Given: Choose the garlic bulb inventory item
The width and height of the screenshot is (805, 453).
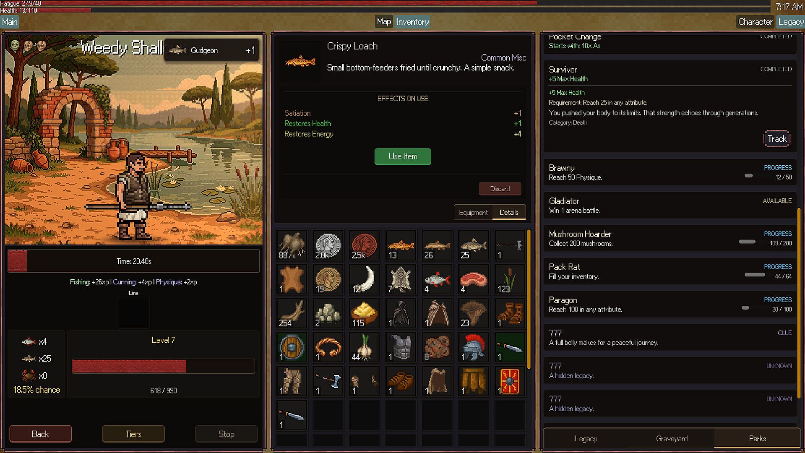Looking at the screenshot, I should pyautogui.click(x=364, y=347).
